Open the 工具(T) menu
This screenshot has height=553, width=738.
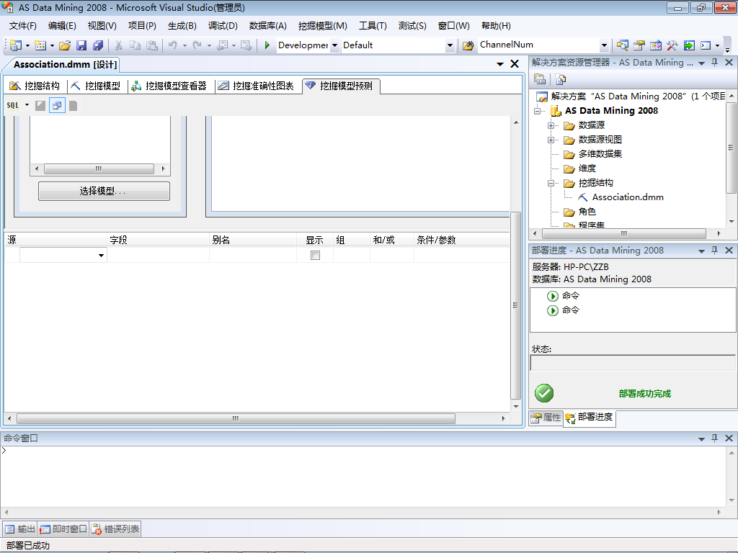coord(373,26)
